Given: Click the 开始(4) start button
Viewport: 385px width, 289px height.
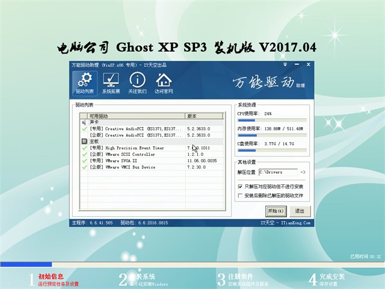Looking at the screenshot, I should [x=276, y=211].
